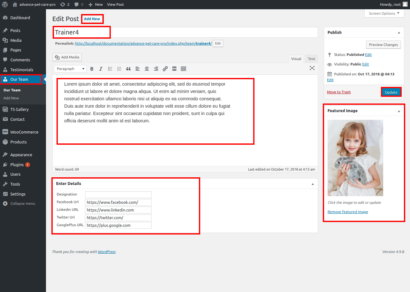410x292 pixels.
Task: Toggle italic formatting in editor toolbar
Action: click(x=101, y=69)
